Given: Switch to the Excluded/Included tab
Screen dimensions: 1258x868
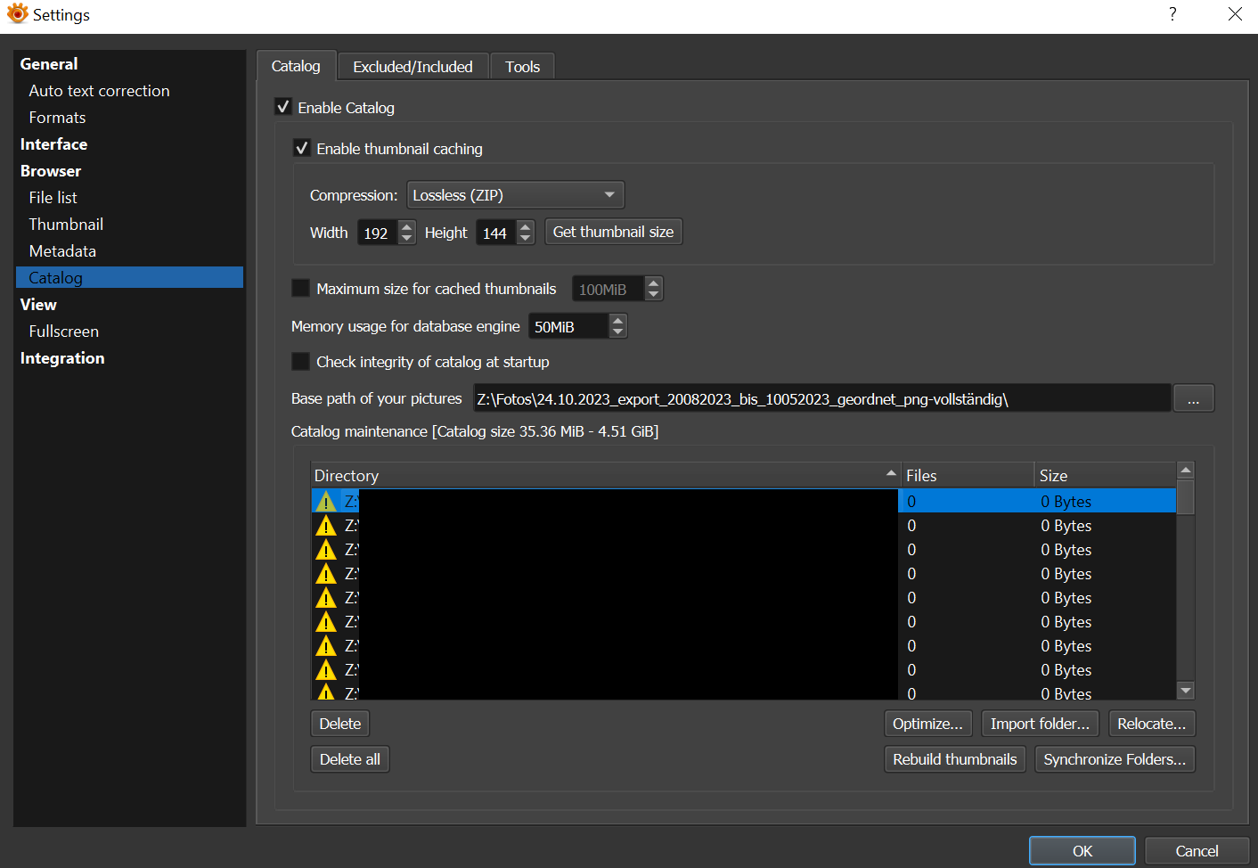Looking at the screenshot, I should (x=413, y=67).
